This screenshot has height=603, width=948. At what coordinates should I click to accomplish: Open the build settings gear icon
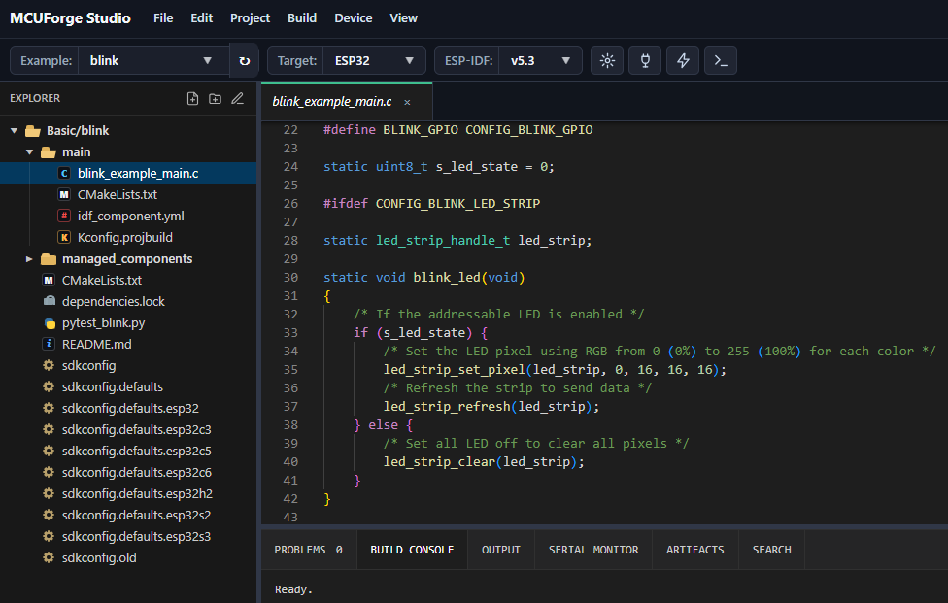coord(607,60)
